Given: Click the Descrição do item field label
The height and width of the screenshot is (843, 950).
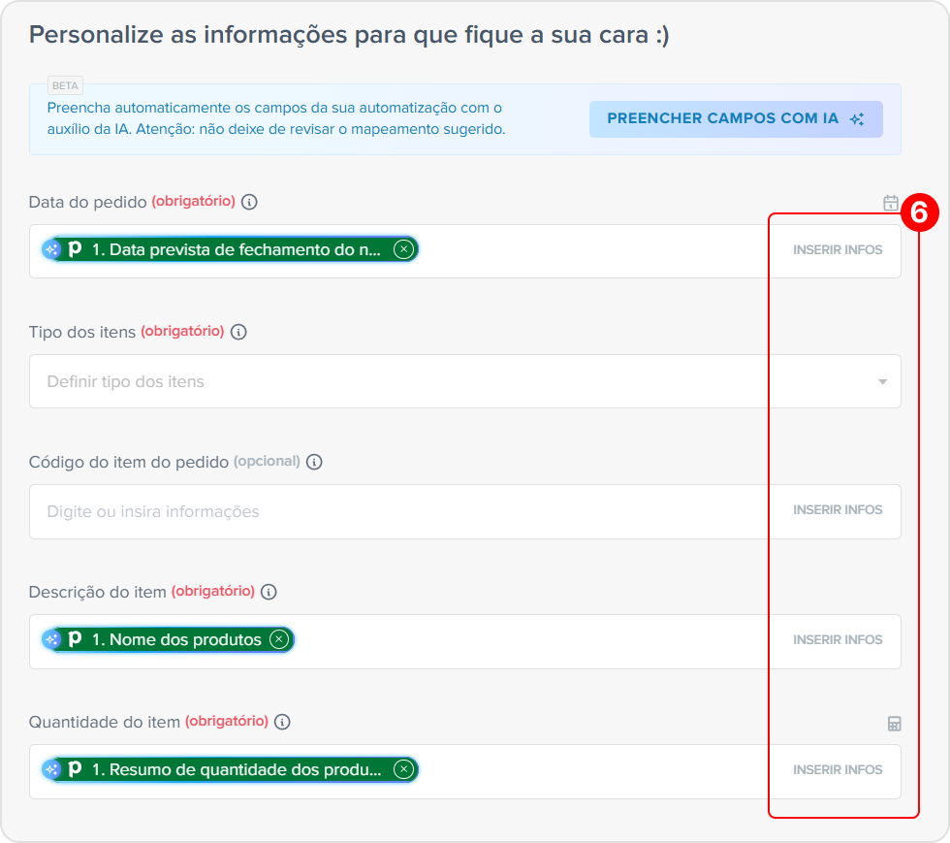Looking at the screenshot, I should (98, 592).
